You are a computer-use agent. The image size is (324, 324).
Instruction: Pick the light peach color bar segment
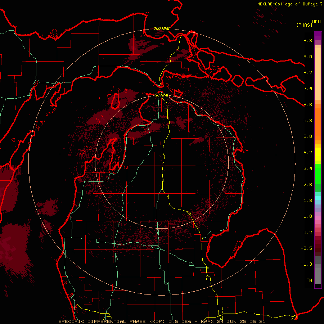(x=318, y=74)
